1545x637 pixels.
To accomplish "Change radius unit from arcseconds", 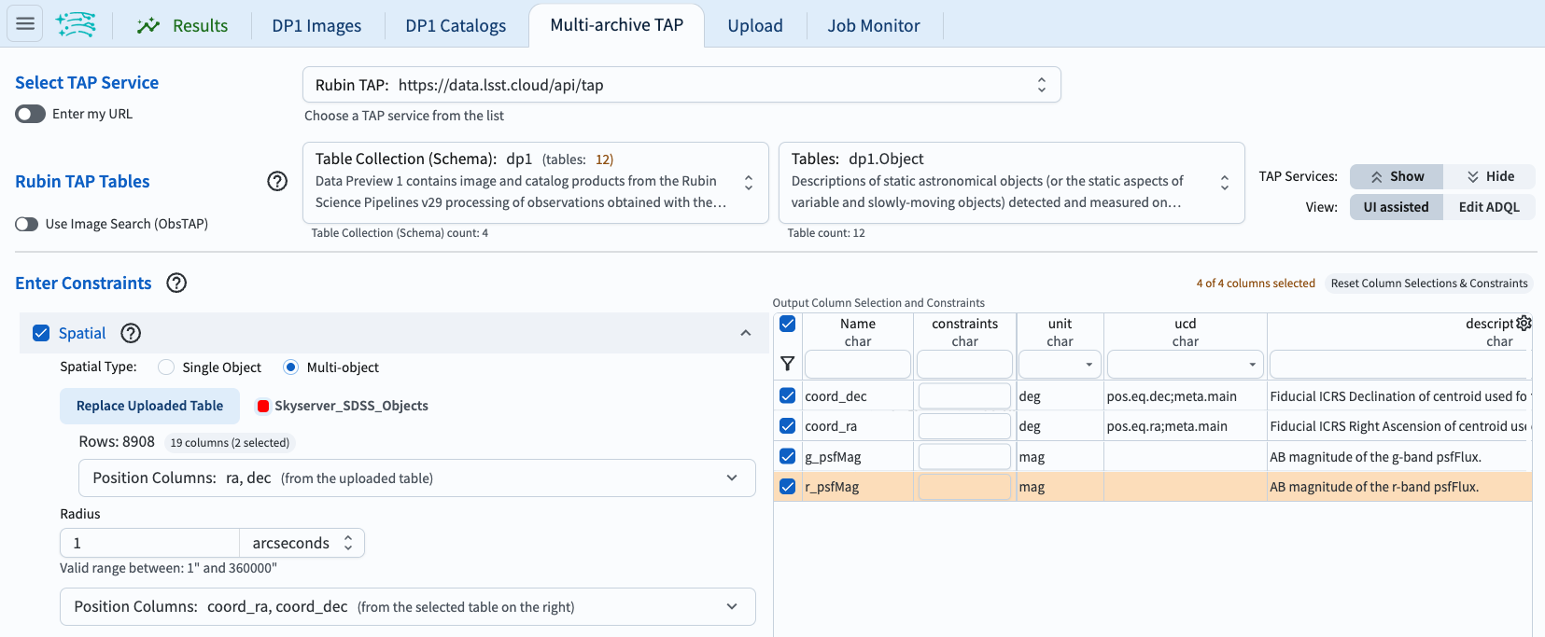I will click(x=302, y=543).
